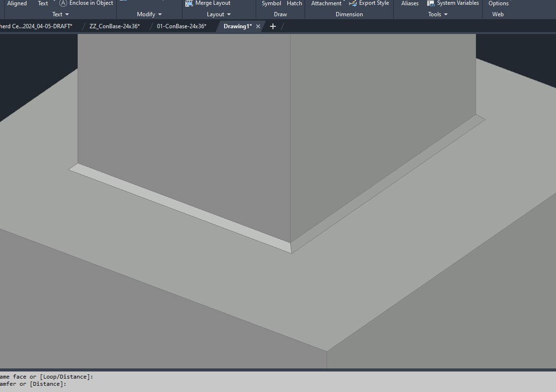Click the Aliases tool button
This screenshot has width=556, height=392.
409,3
